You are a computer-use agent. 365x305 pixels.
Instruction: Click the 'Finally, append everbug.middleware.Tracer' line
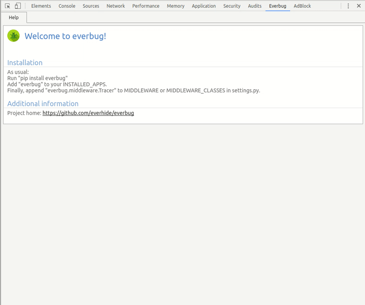[134, 90]
